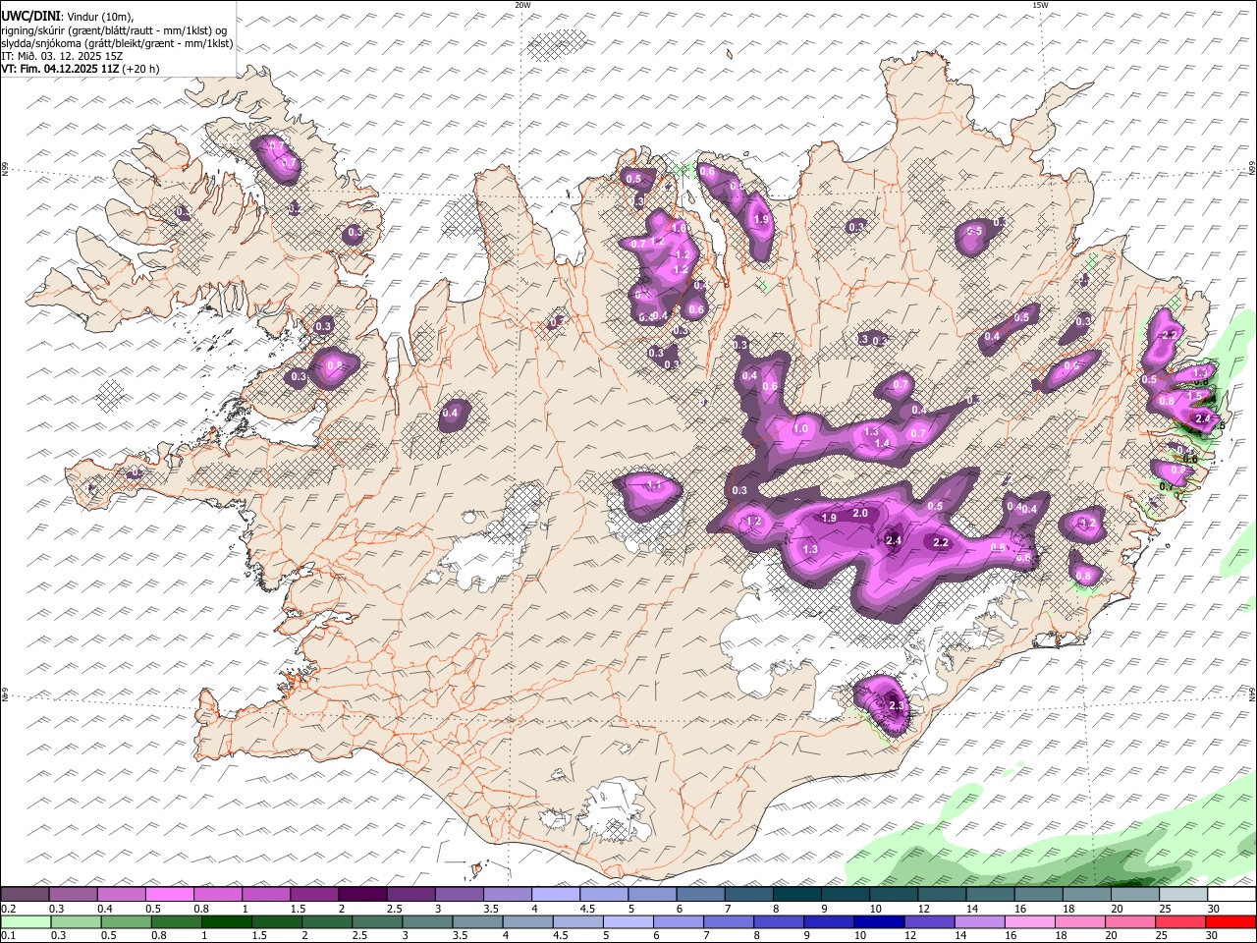
Task: Click the 'slydda/snjókoma' legend description line
Action: click(x=117, y=43)
